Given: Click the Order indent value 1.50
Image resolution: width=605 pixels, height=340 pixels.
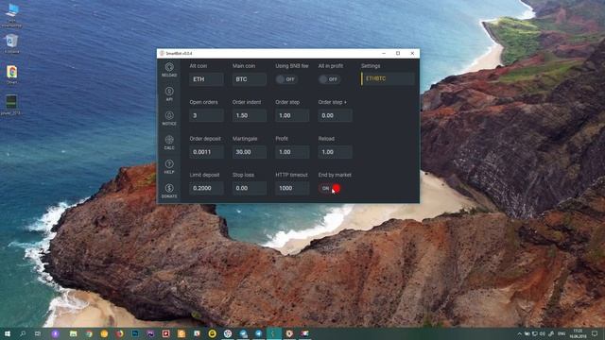Looking at the screenshot, I should pos(250,115).
